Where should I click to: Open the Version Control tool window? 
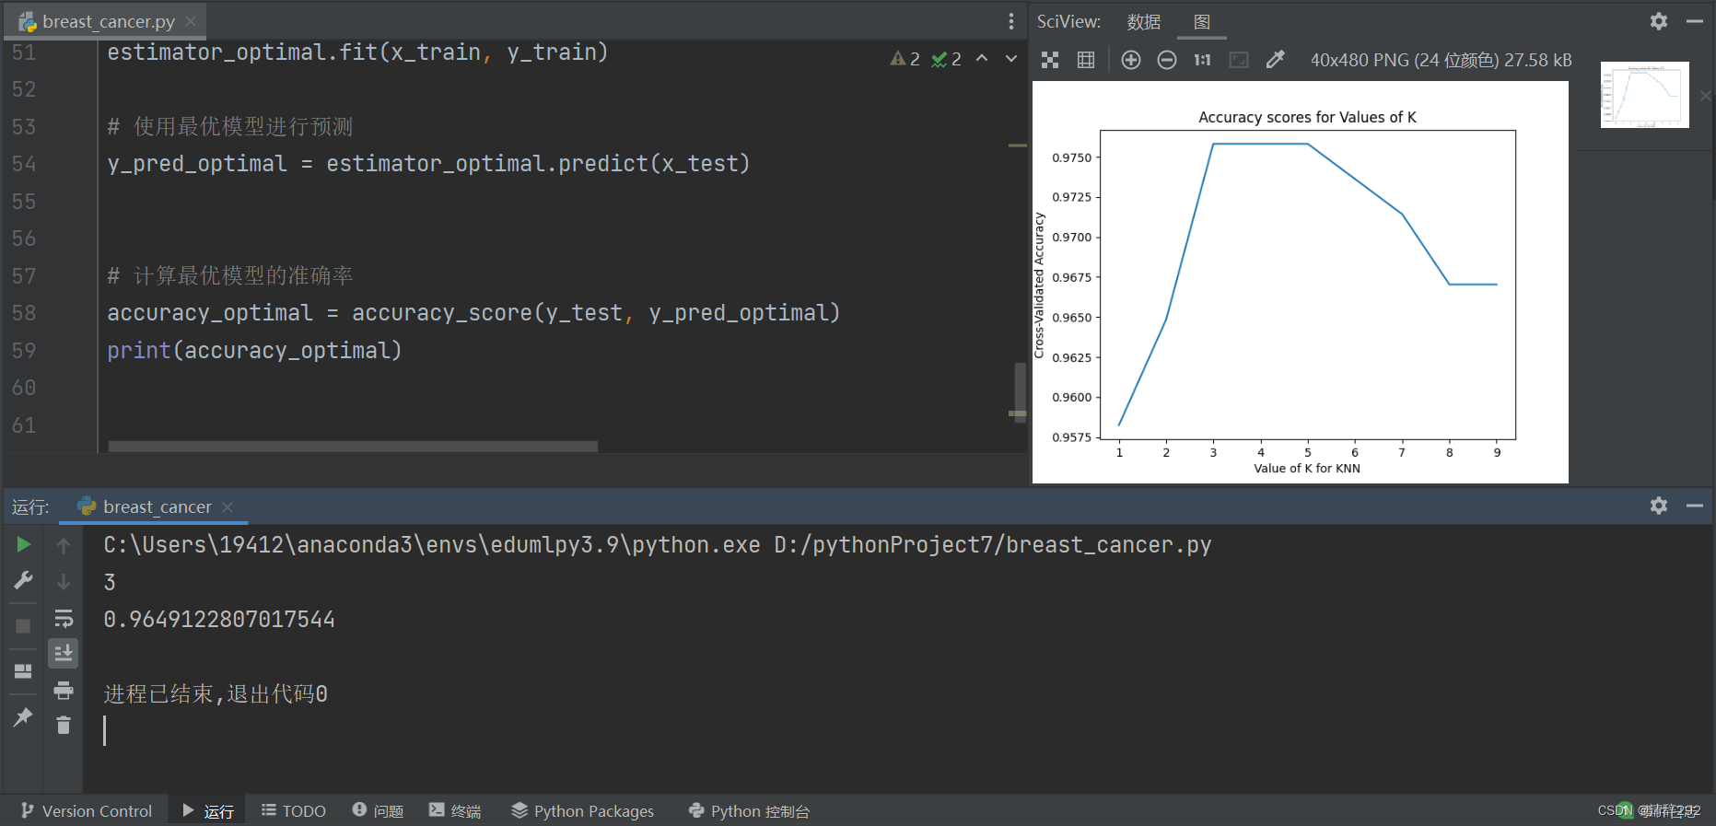pyautogui.click(x=87, y=811)
